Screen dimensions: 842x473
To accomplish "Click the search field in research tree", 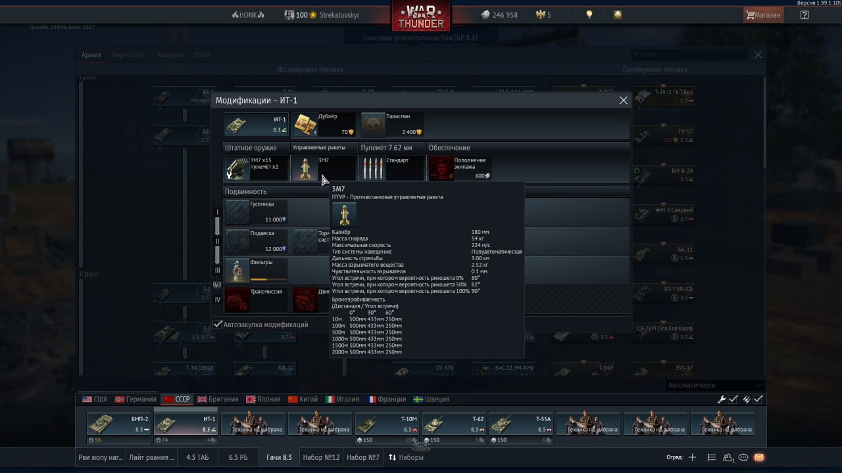I will pos(691,55).
